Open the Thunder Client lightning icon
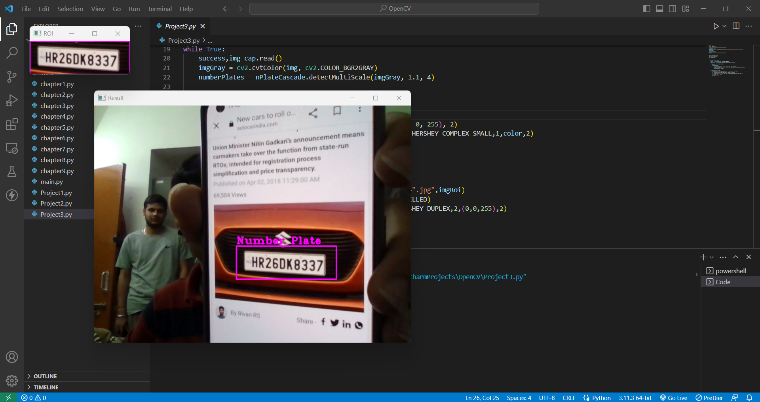 12,195
